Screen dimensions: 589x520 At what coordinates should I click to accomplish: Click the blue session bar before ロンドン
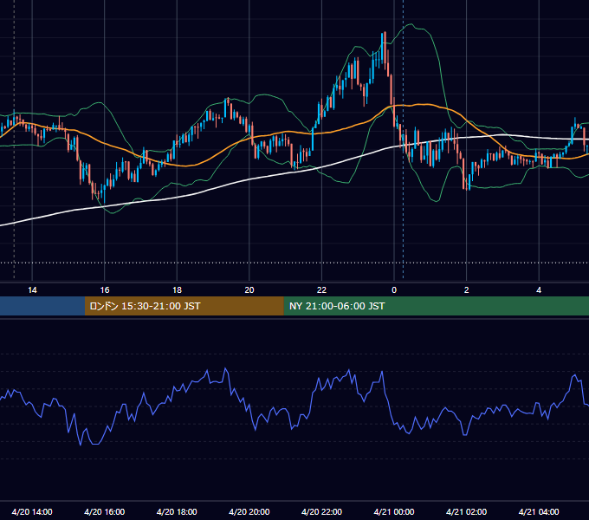[x=42, y=306]
